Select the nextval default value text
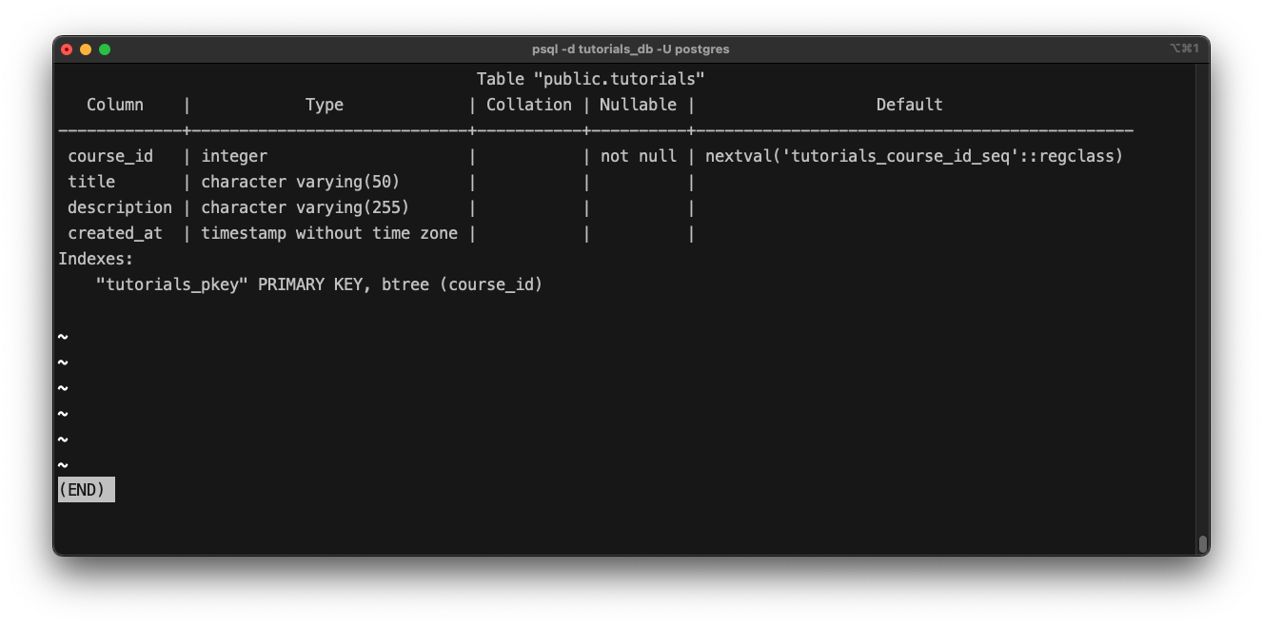This screenshot has width=1263, height=626. (912, 155)
